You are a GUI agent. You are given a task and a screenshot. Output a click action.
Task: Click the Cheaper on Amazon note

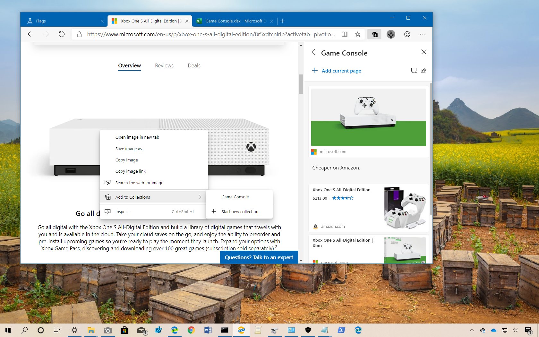(336, 168)
